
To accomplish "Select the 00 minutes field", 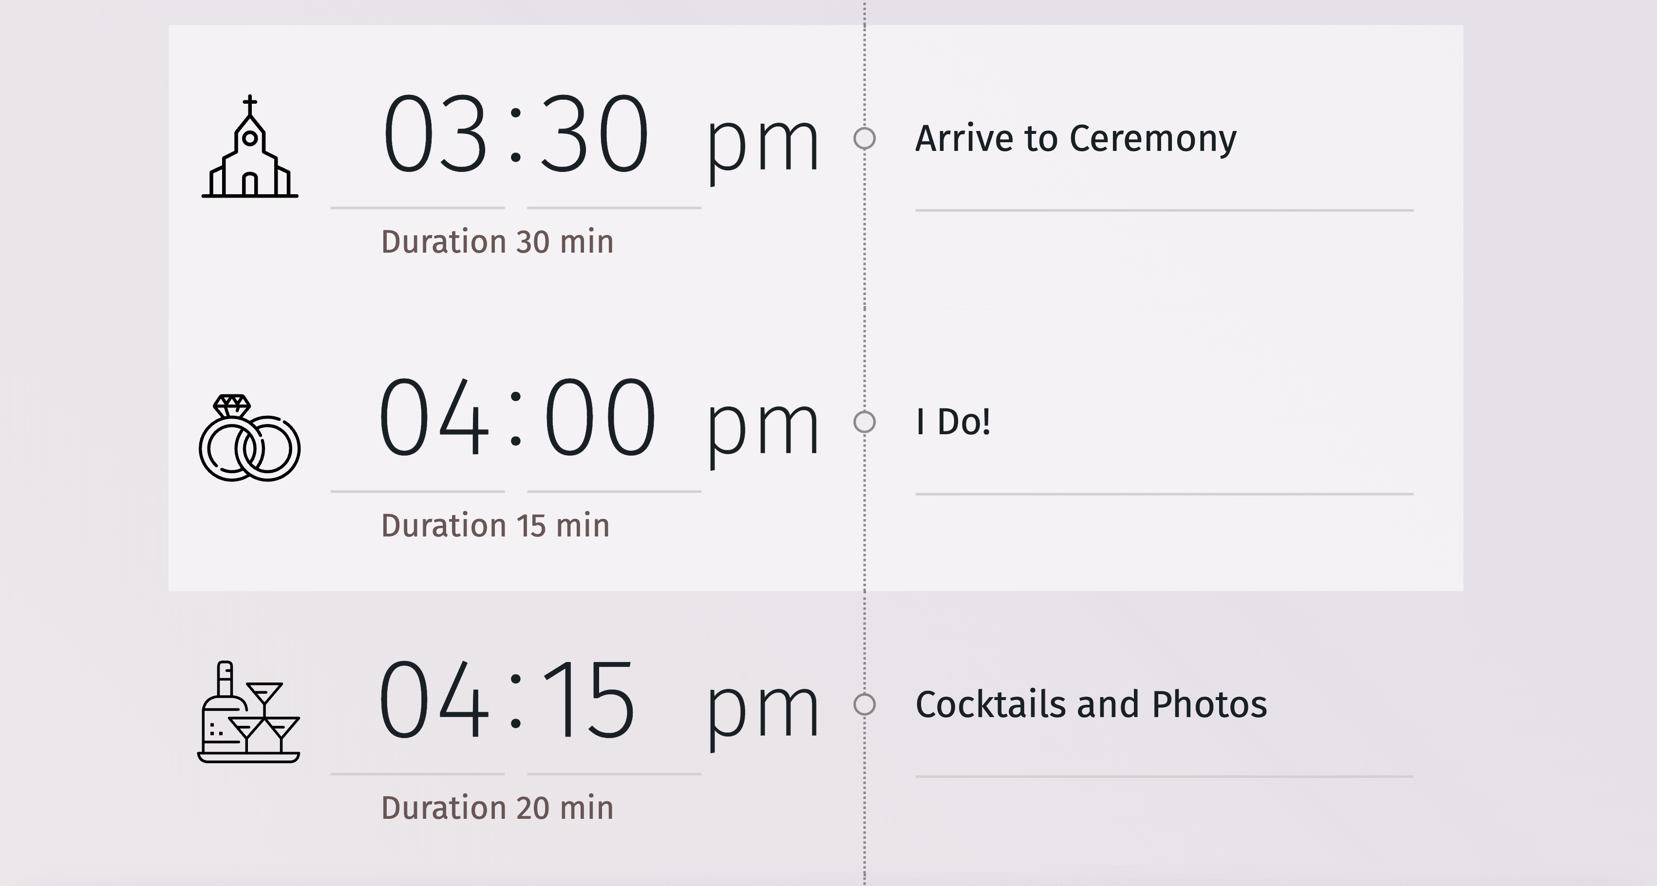I will [x=600, y=417].
